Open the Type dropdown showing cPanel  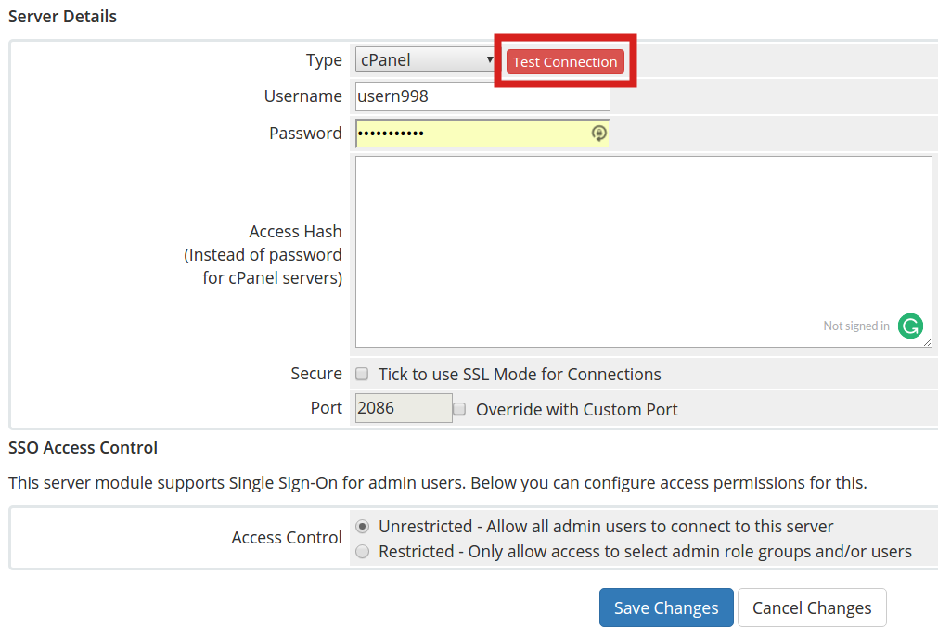(425, 60)
